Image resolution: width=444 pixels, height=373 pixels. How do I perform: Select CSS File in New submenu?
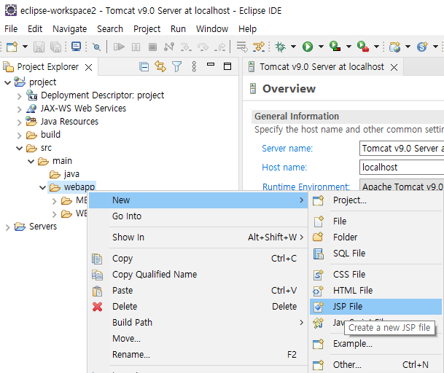[x=375, y=275]
